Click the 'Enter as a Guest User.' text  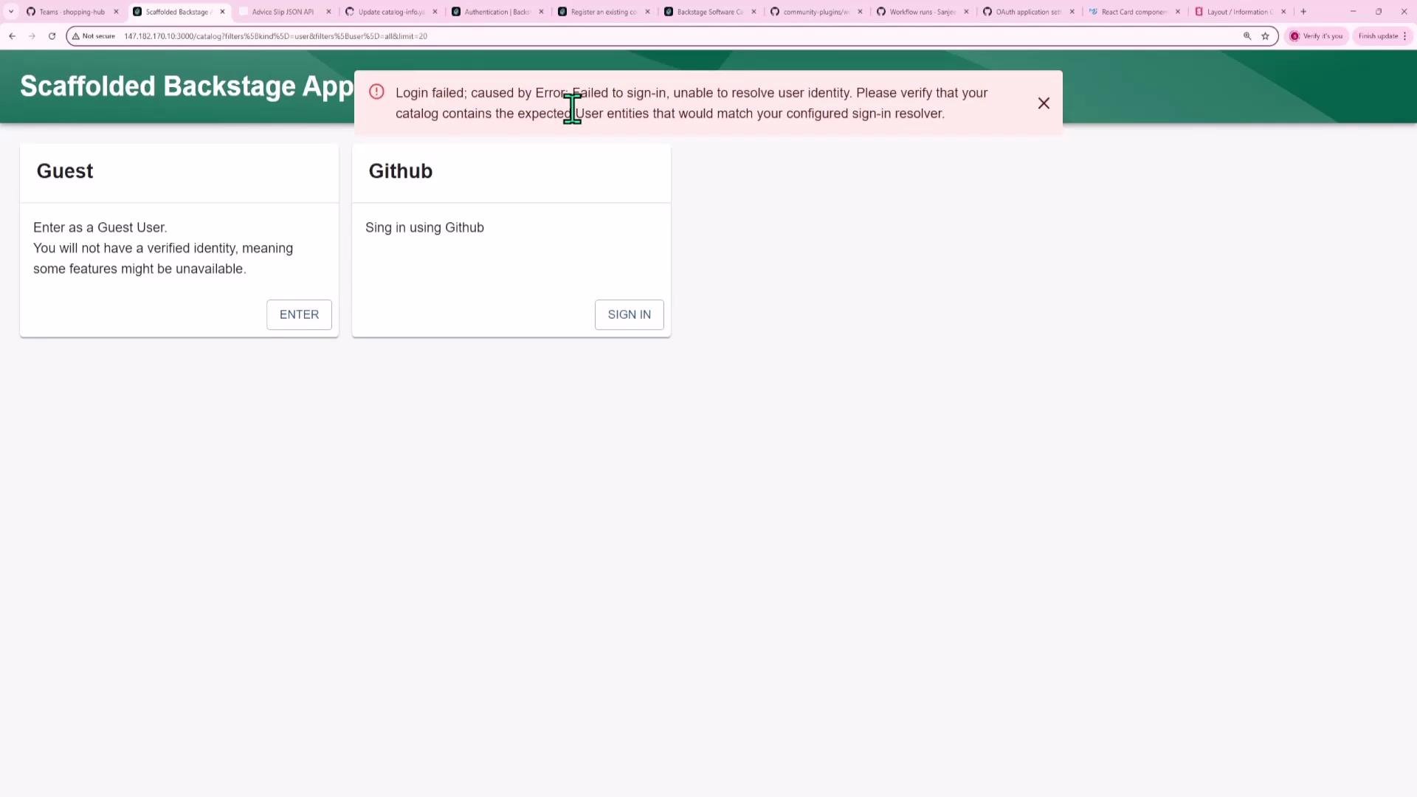100,228
